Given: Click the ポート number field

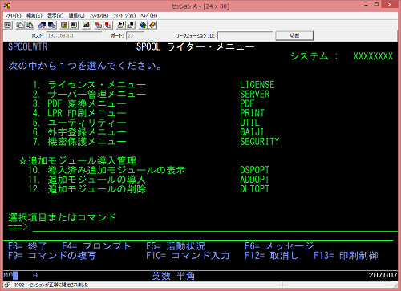Looking at the screenshot, I should 135,35.
